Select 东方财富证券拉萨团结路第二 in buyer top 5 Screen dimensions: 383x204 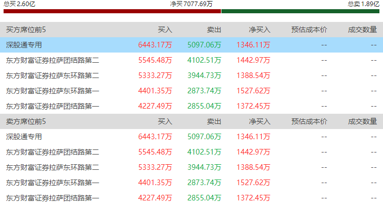pyautogui.click(x=53, y=60)
